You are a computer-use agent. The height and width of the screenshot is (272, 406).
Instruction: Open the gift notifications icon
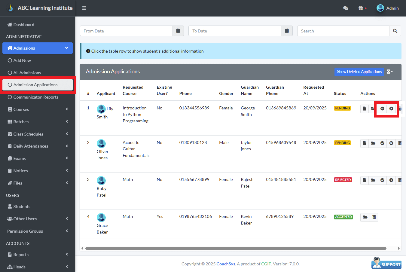tap(361, 8)
